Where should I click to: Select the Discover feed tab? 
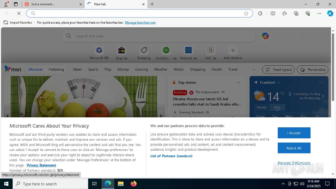[x=35, y=69]
